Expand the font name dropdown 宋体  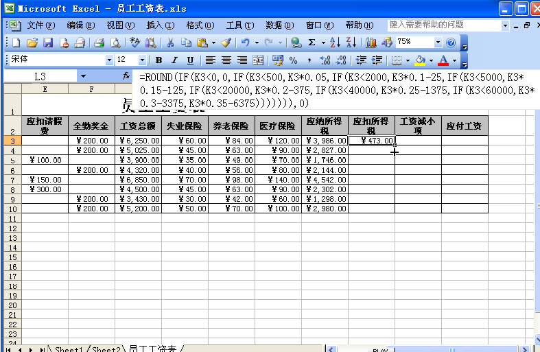point(109,60)
